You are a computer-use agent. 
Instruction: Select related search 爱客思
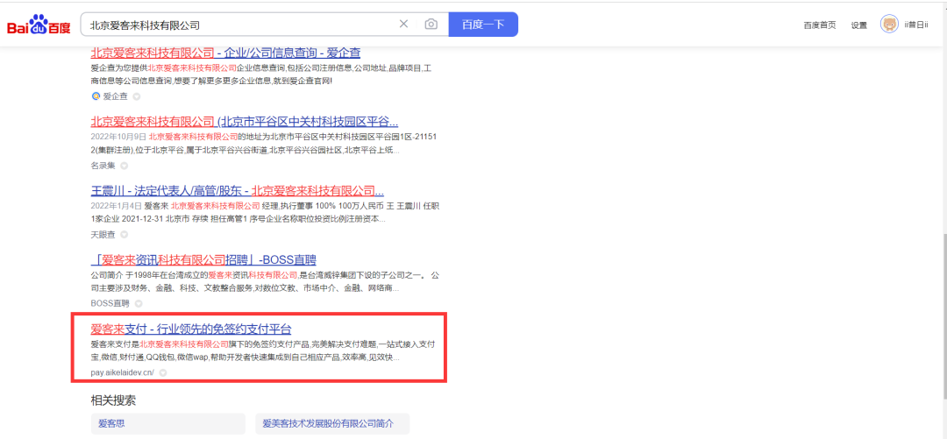(x=168, y=424)
